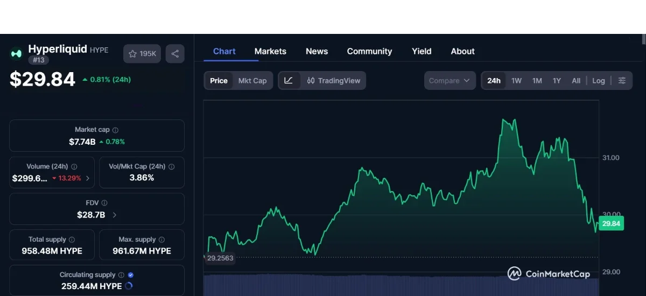Click the 958.48M HYPE total supply
This screenshot has width=646, height=296.
click(x=52, y=251)
